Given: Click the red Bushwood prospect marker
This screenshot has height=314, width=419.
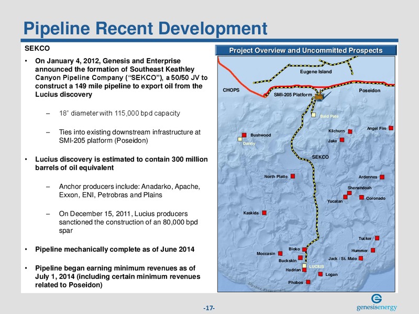Looking at the screenshot, I should point(244,135).
